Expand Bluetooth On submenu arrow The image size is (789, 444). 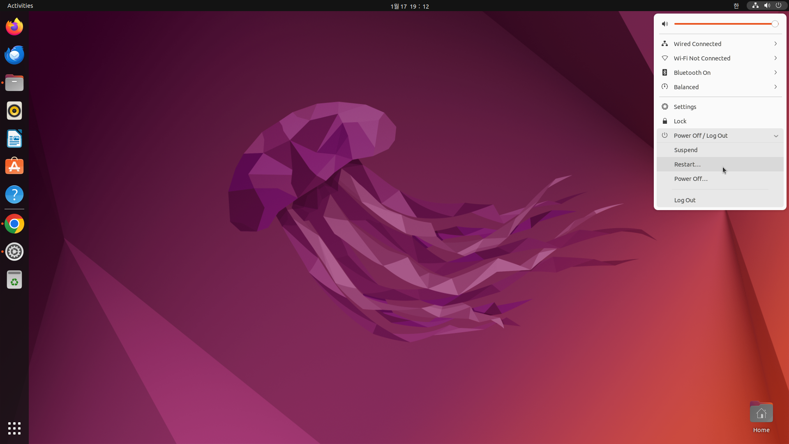coord(775,72)
